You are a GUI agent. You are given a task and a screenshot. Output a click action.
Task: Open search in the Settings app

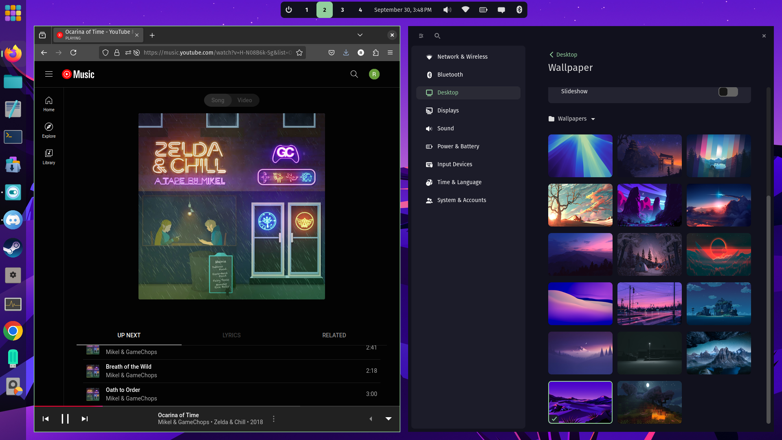[437, 36]
